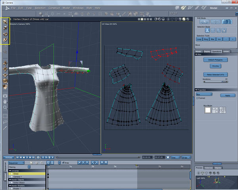Click the zoom magnifier tool

(x=5, y=107)
